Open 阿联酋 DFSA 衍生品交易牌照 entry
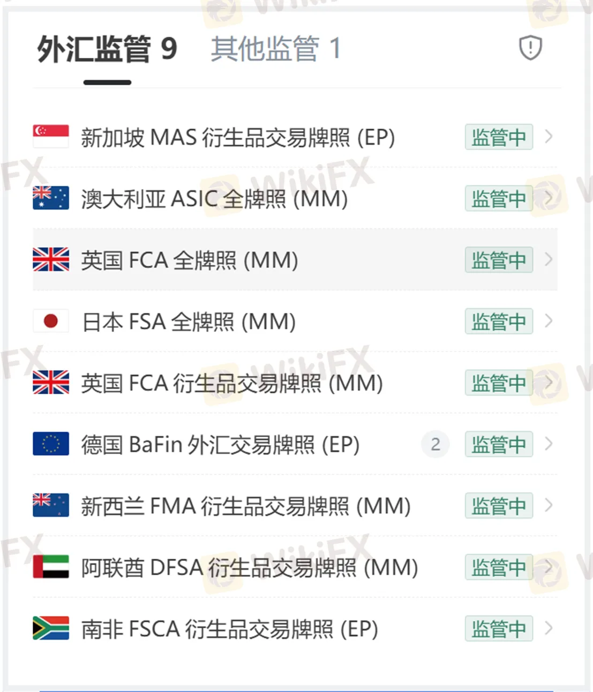Screen dimensions: 593x692 point(249,568)
